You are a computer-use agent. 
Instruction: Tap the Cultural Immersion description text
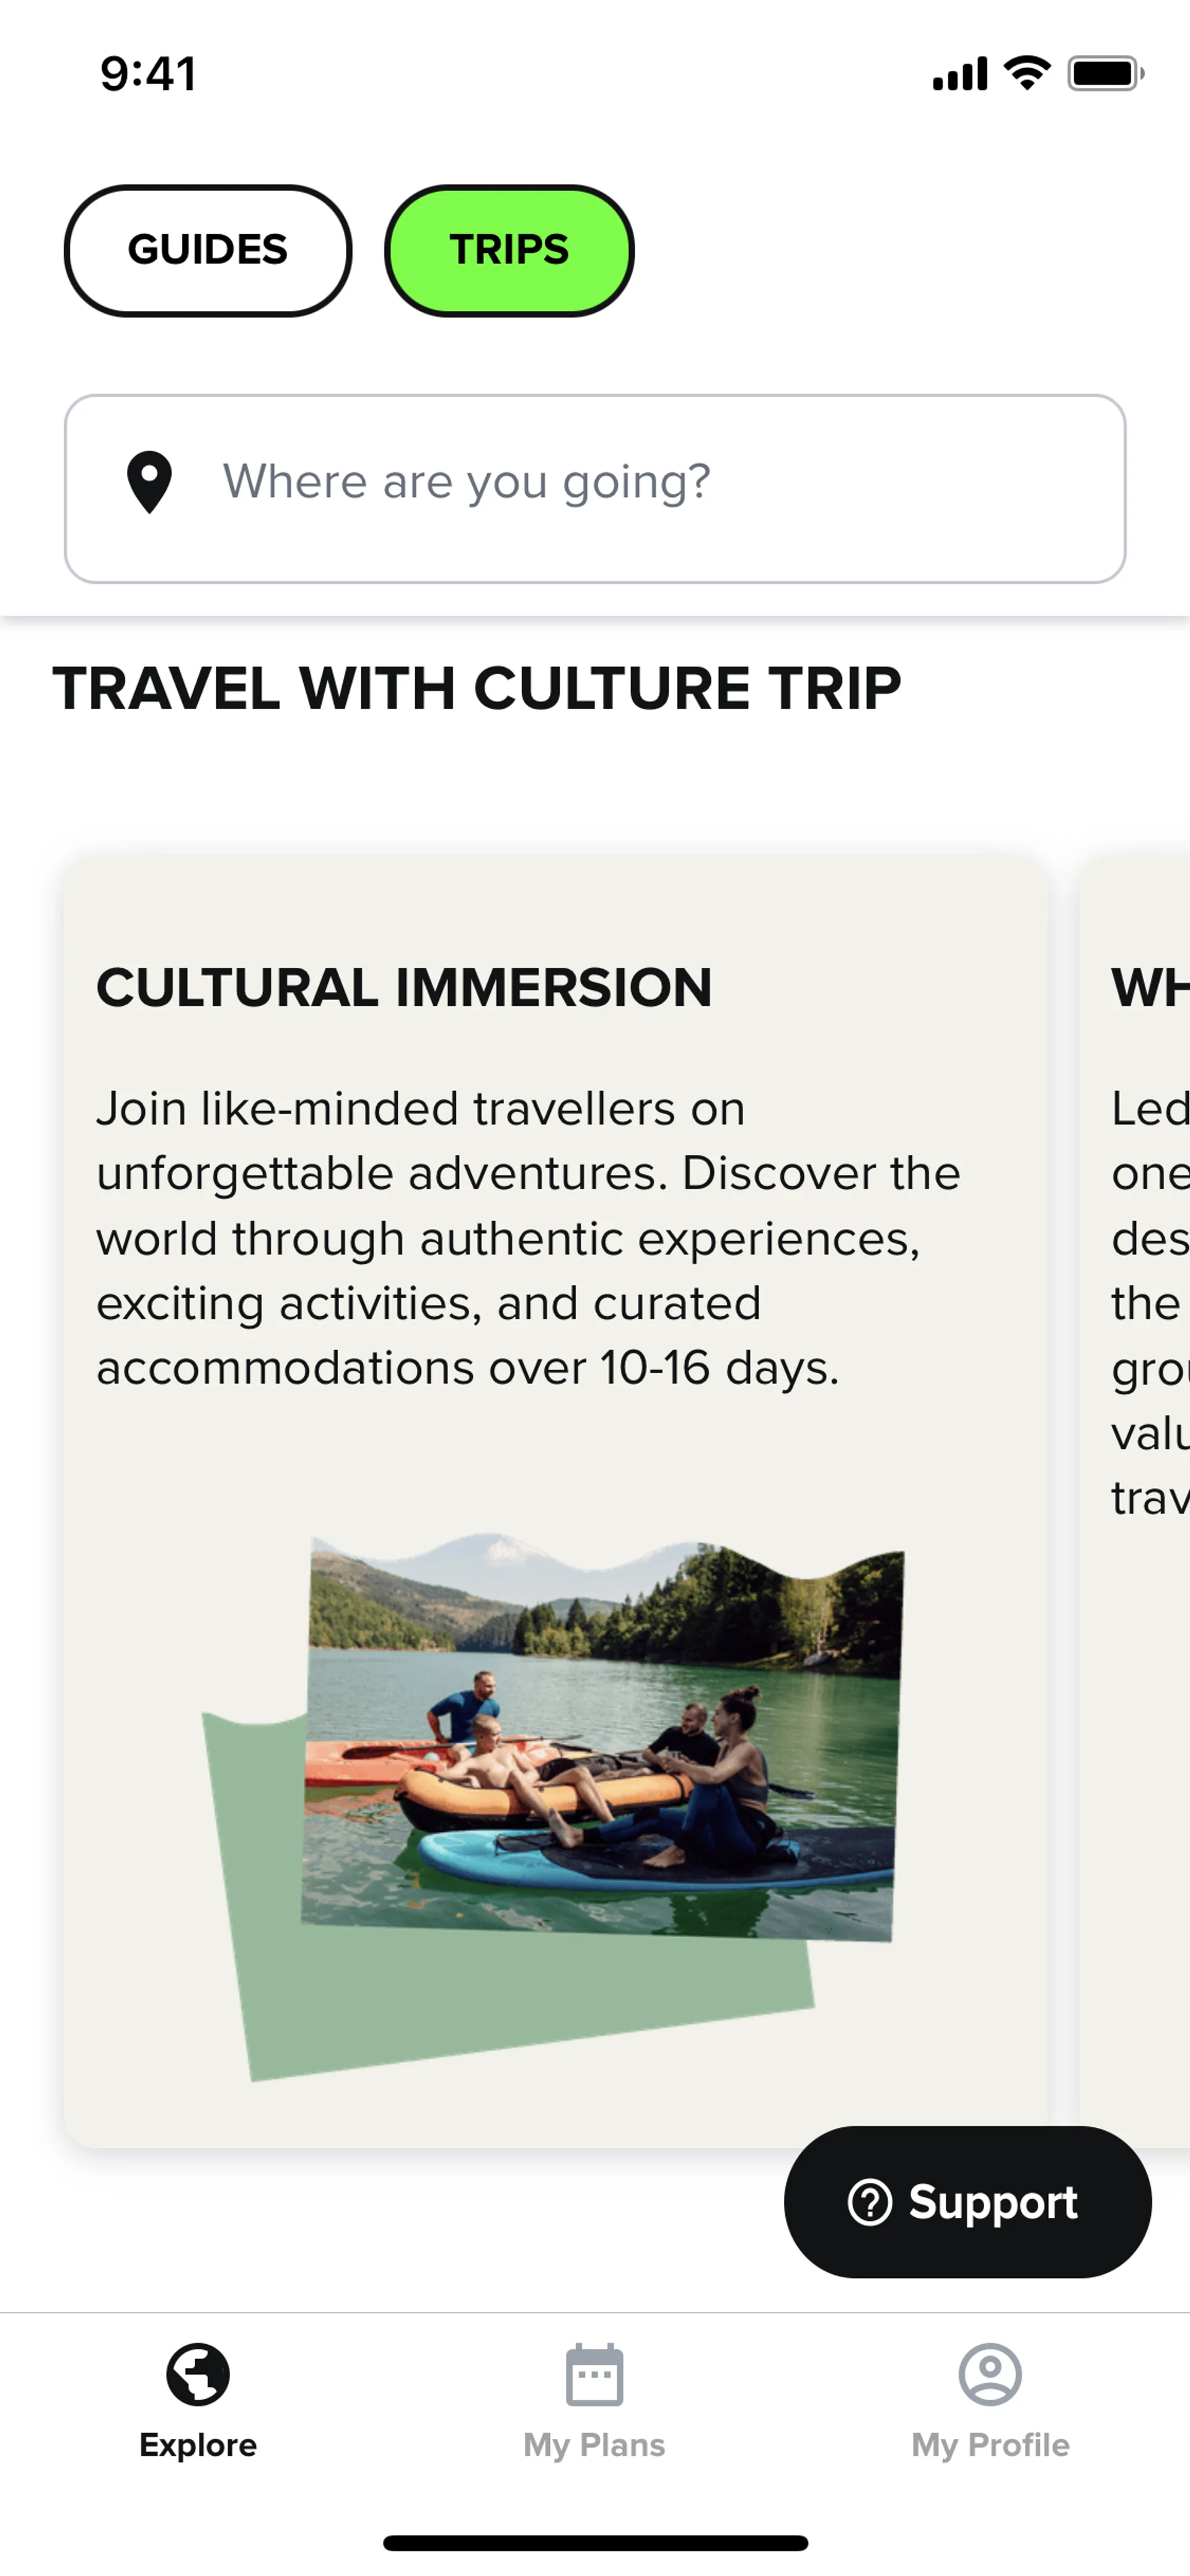point(528,1238)
